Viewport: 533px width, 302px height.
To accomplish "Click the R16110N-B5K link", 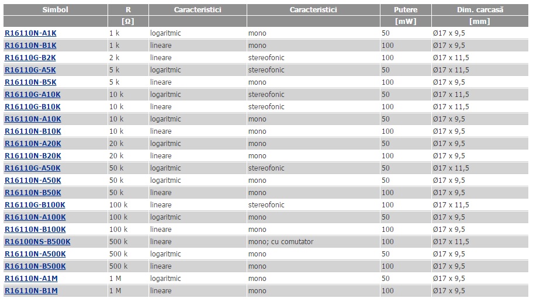I will [30, 82].
